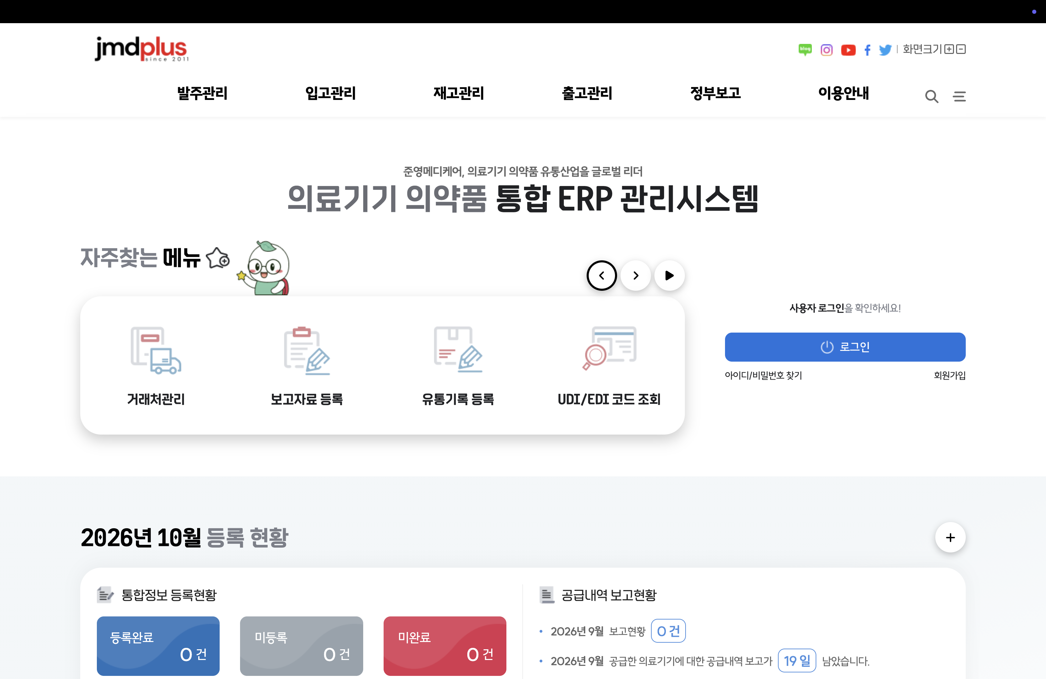Expand 등록 현황 with plus button
Viewport: 1046px width, 679px height.
950,538
